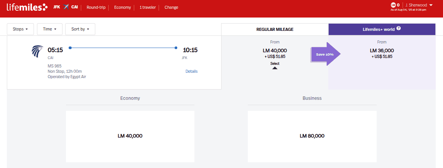Click the As of Aug 04 timestamp
The height and width of the screenshot is (168, 443).
click(408, 10)
